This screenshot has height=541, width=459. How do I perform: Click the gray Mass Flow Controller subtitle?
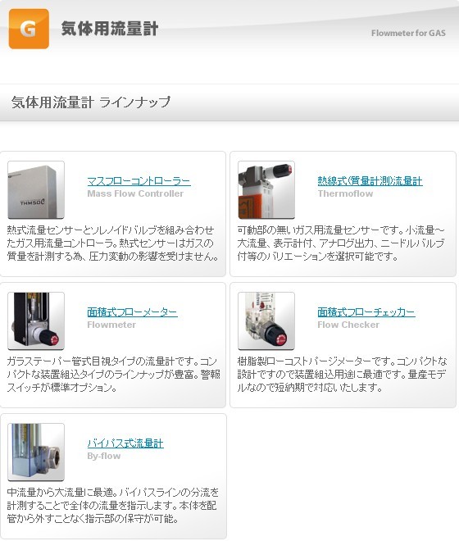(135, 193)
